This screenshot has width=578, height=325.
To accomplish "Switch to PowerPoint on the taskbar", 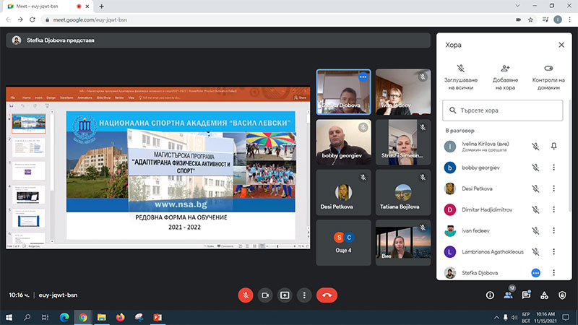I will tap(158, 317).
